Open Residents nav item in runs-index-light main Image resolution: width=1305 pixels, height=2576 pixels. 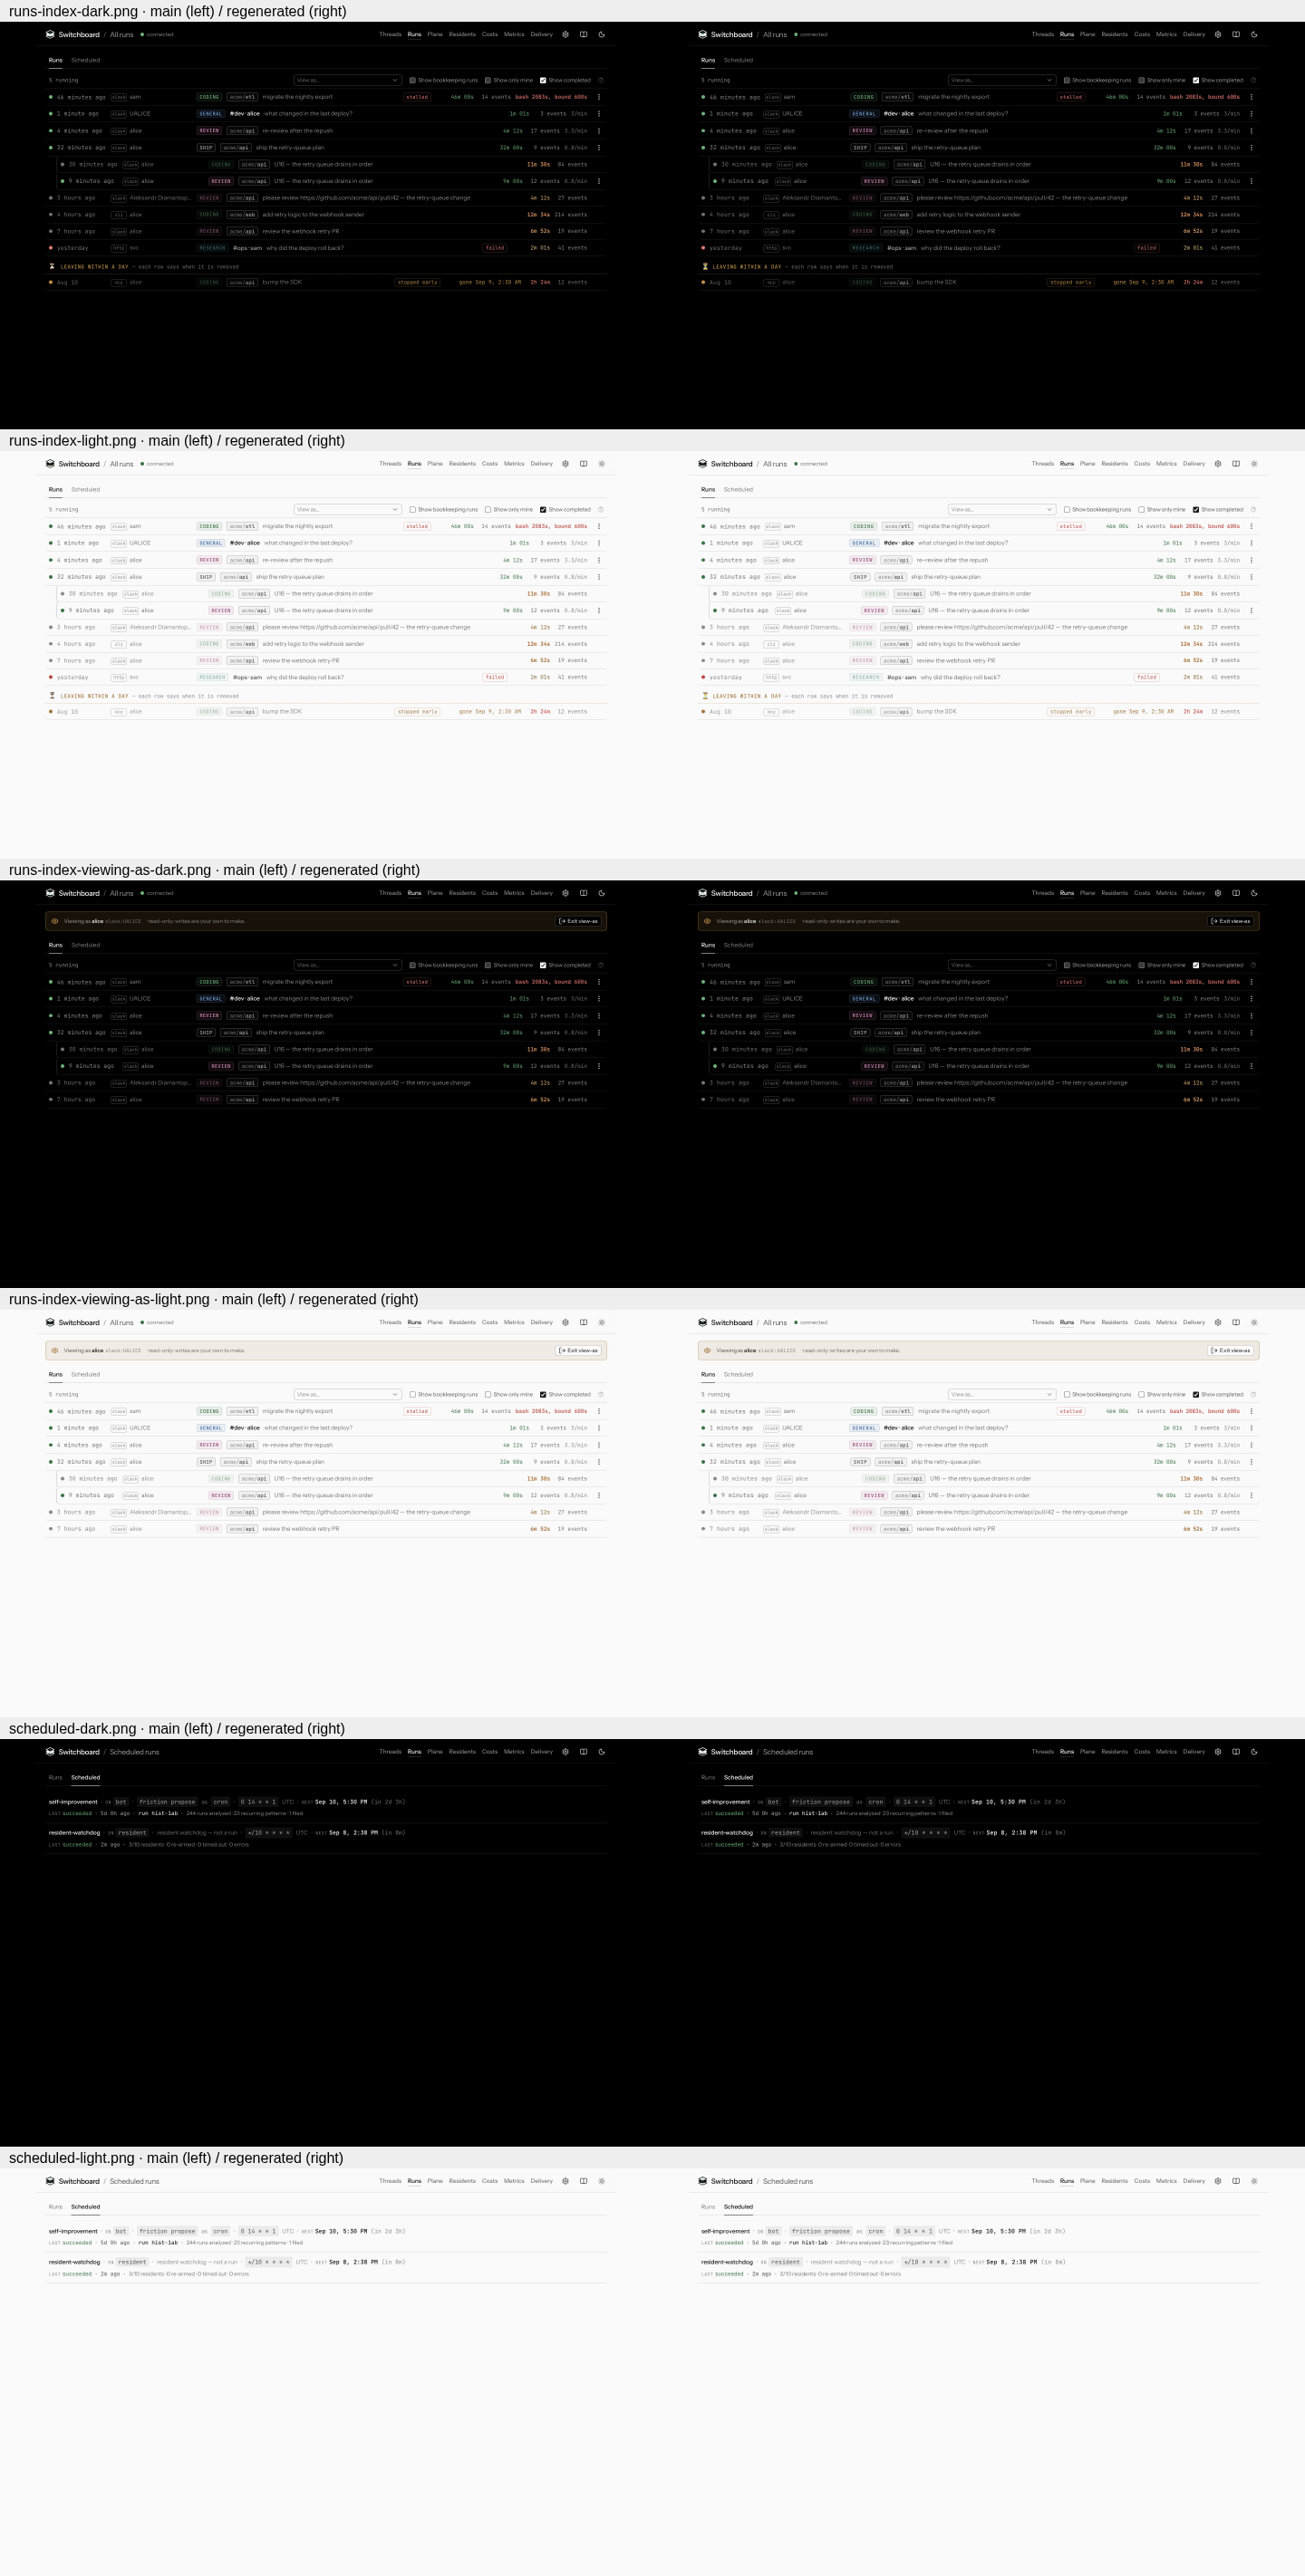click(x=462, y=464)
